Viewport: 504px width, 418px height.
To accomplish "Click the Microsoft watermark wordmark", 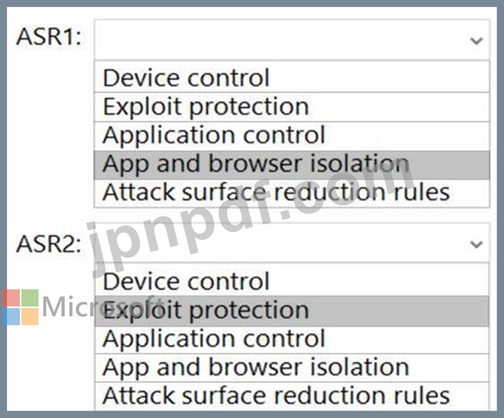I will click(x=103, y=307).
